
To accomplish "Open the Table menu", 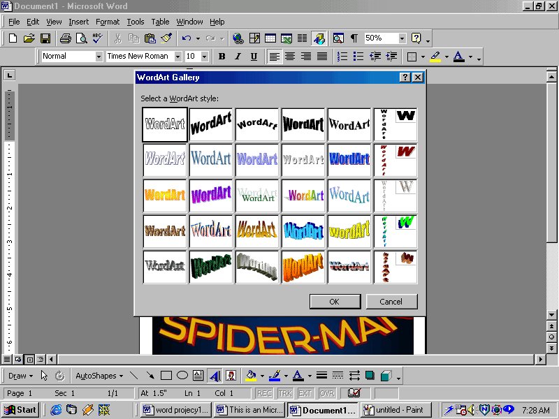I will [160, 22].
